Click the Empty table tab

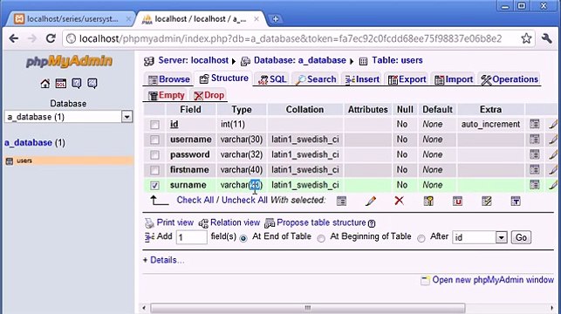click(167, 95)
